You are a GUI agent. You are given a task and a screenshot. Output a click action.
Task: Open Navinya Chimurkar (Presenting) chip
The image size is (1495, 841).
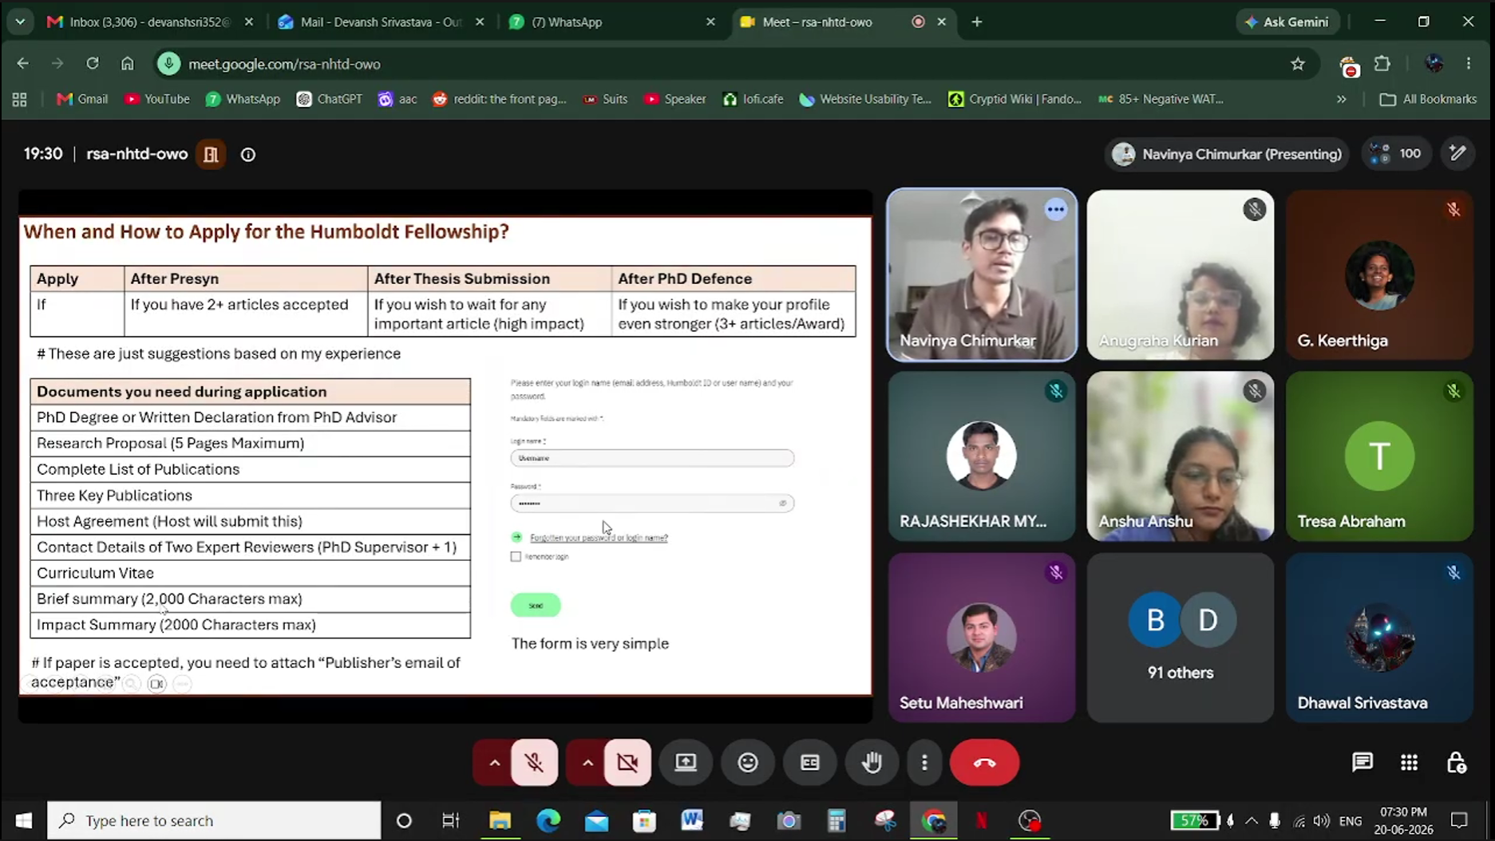click(x=1227, y=154)
